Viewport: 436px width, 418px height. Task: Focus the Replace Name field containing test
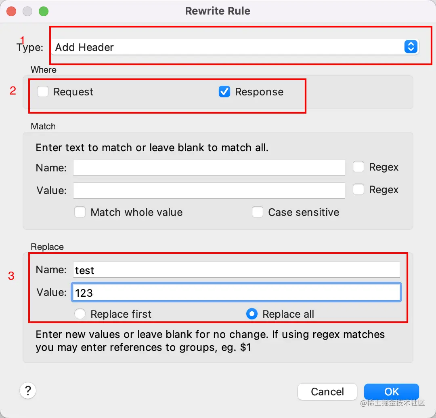point(236,270)
